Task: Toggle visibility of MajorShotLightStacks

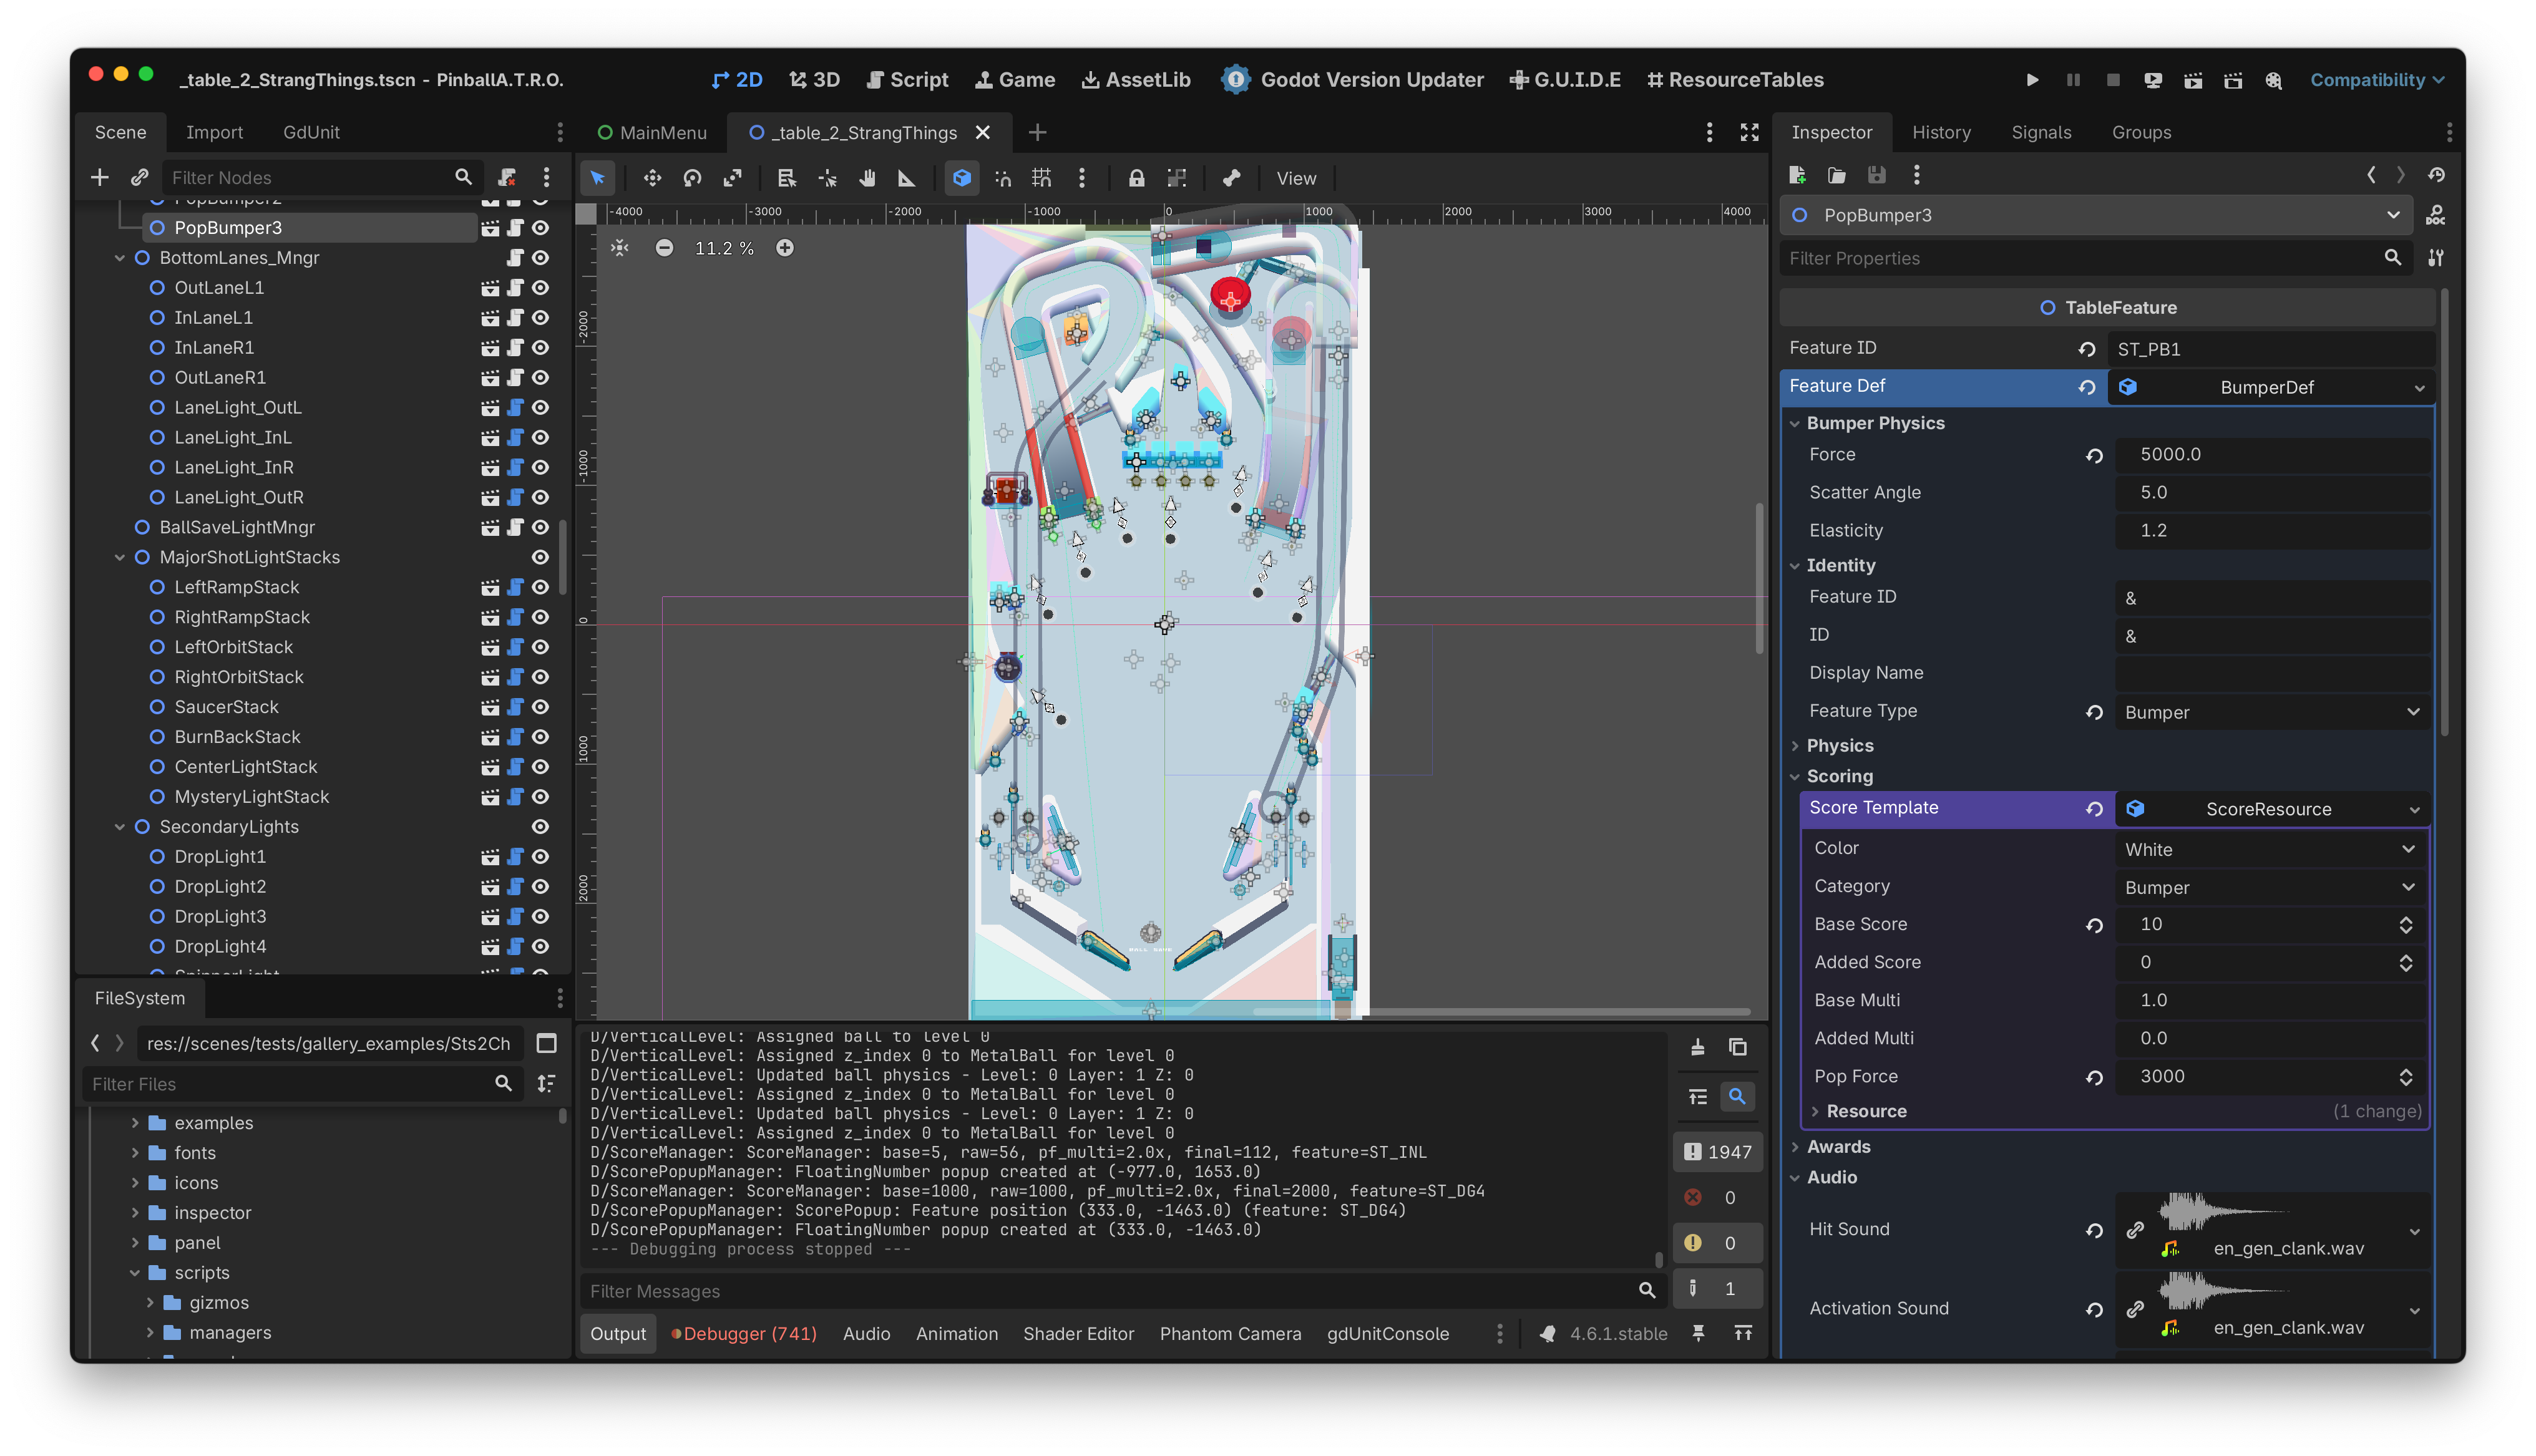Action: tap(541, 557)
